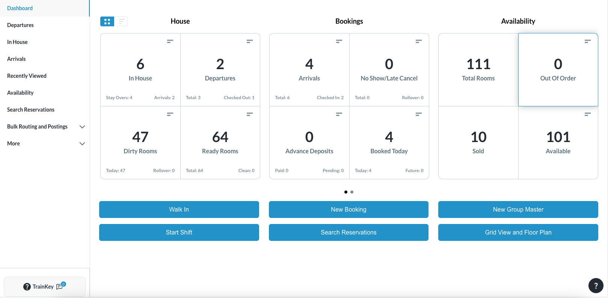This screenshot has width=608, height=298.
Task: Select the first dashboard page dot
Action: click(x=345, y=192)
